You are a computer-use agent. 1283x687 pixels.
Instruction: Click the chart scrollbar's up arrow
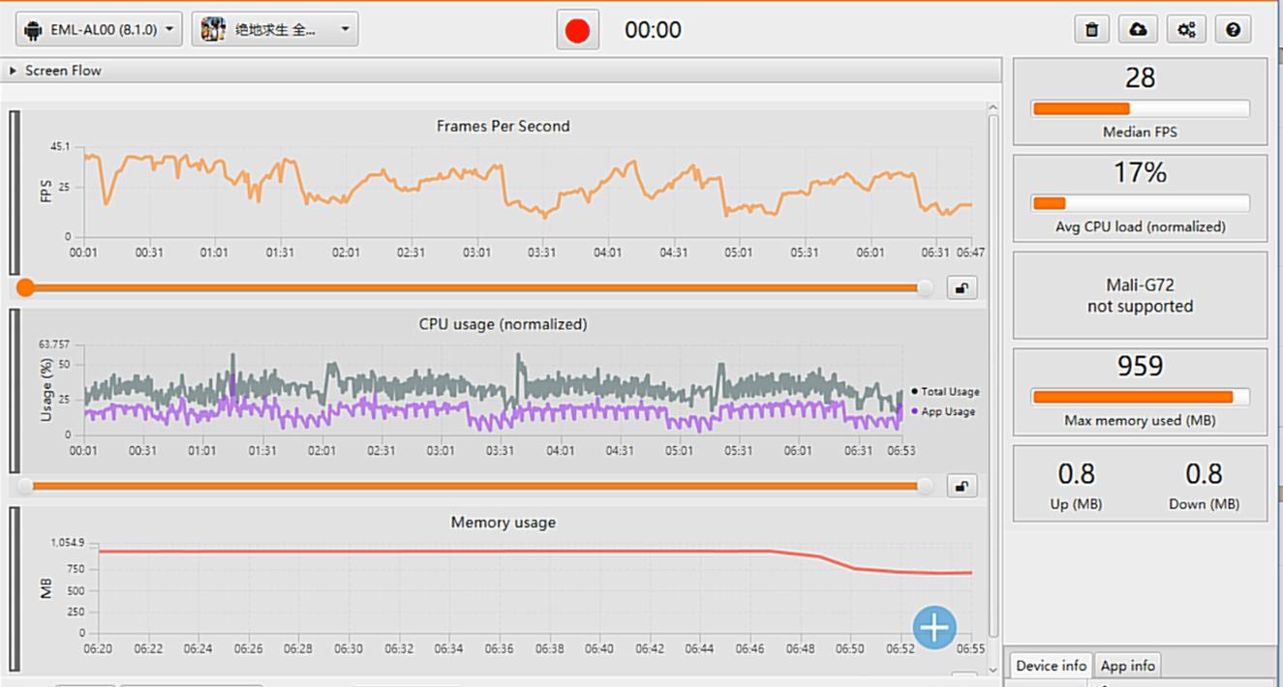993,107
